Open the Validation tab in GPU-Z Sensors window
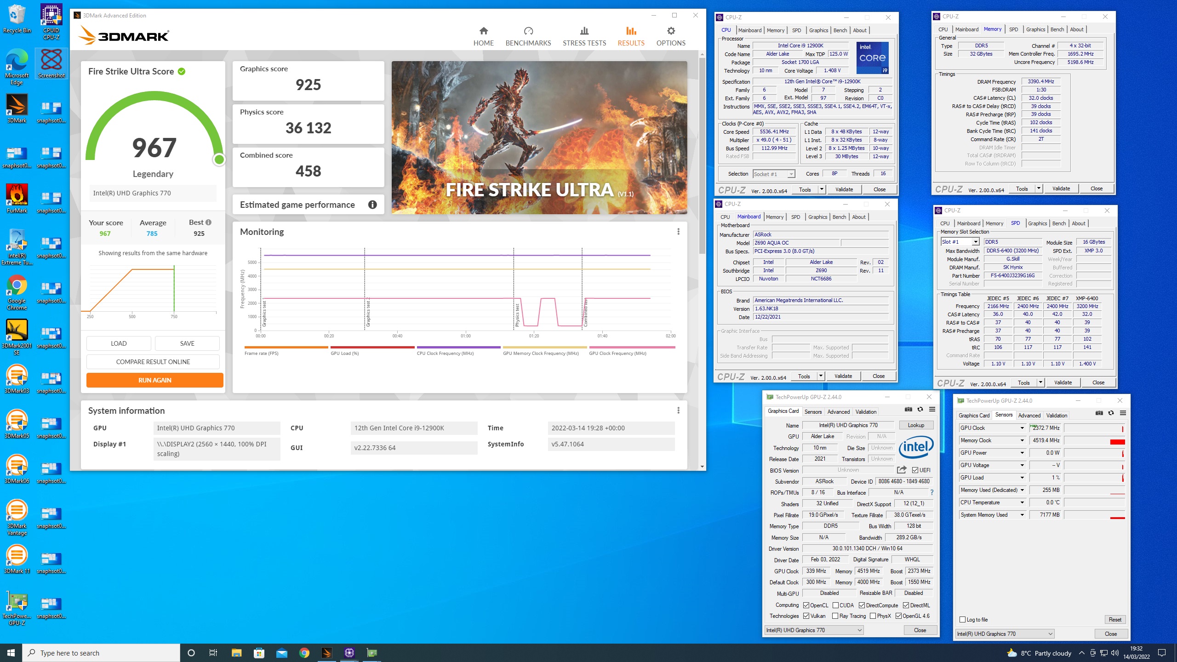Viewport: 1177px width, 662px height. click(x=1057, y=416)
